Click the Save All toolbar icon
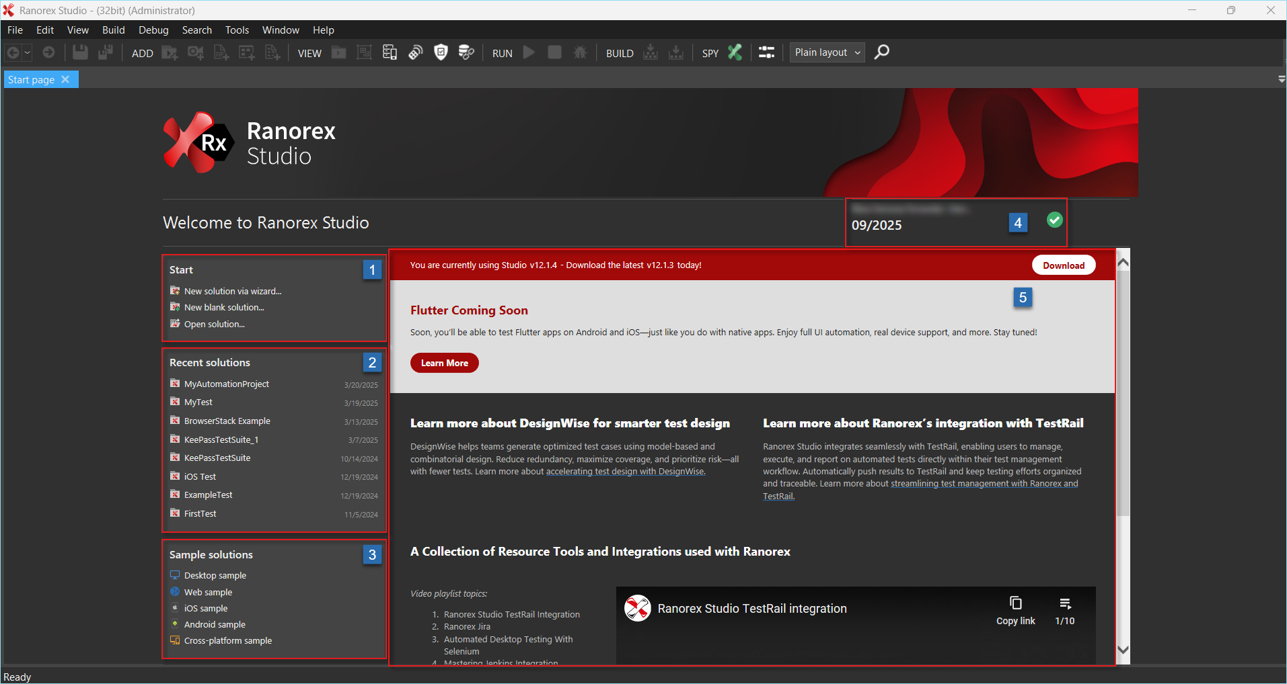The height and width of the screenshot is (684, 1287). point(105,52)
